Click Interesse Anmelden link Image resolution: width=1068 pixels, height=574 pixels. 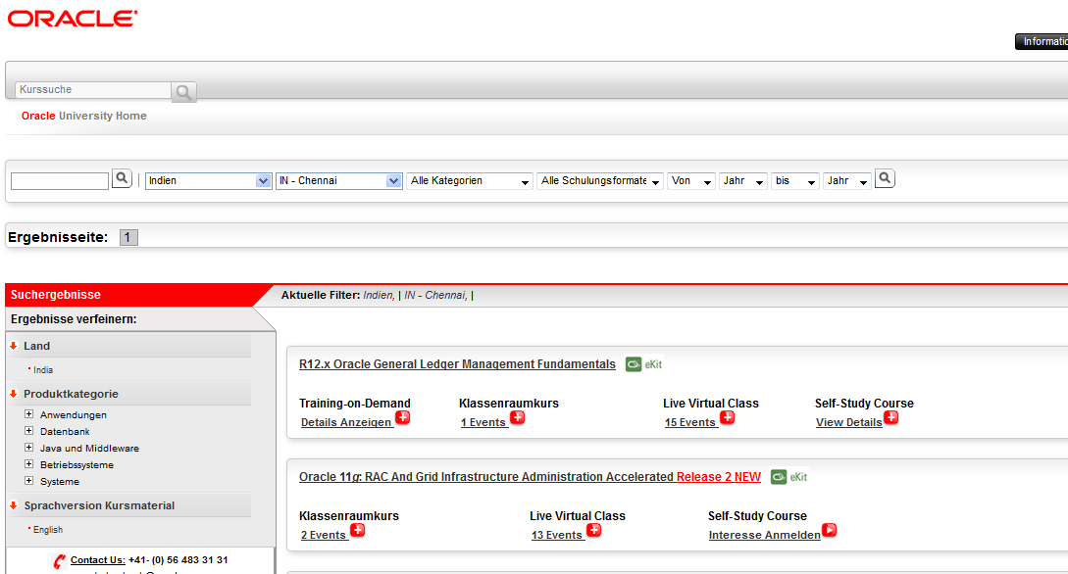click(x=764, y=535)
